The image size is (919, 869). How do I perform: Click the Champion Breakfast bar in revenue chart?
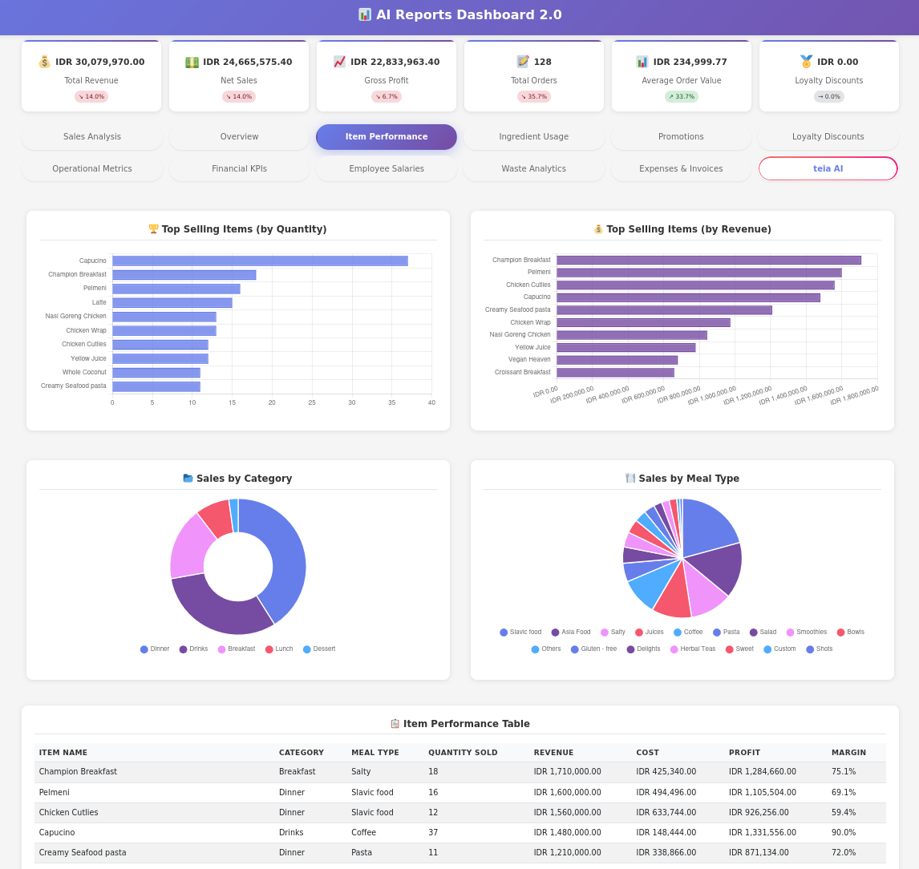709,261
